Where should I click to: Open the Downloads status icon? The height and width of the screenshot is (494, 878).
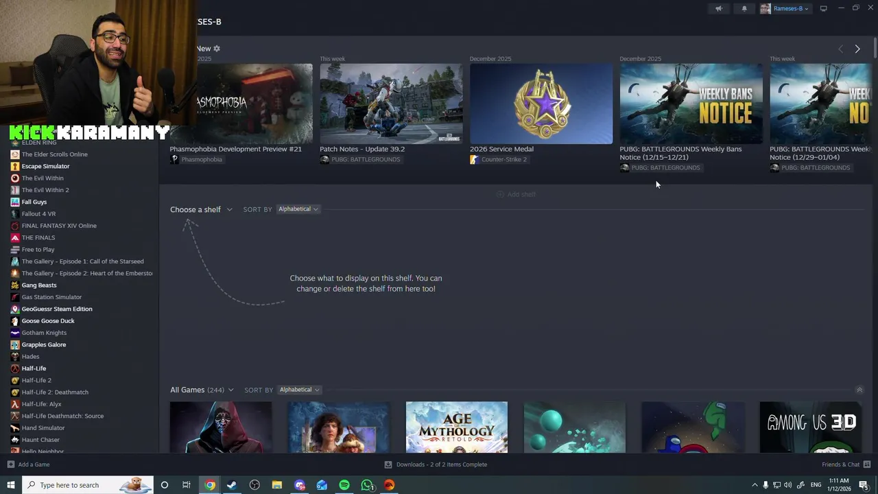[388, 464]
